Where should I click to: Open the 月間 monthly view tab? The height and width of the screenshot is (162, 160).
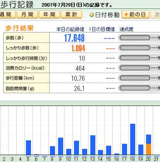27,14
